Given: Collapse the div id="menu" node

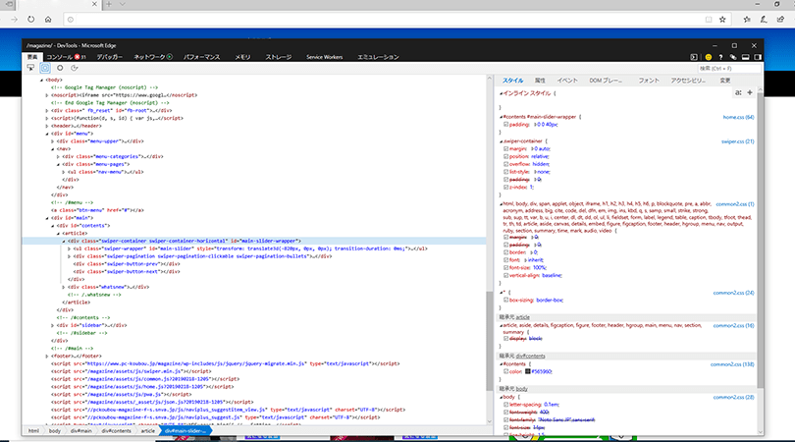Looking at the screenshot, I should (46, 134).
